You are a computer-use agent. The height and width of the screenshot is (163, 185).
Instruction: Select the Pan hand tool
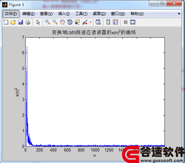click(x=62, y=22)
